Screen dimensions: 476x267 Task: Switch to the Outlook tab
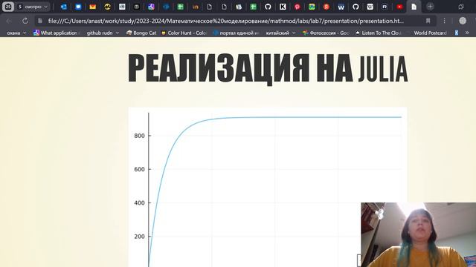(64, 7)
